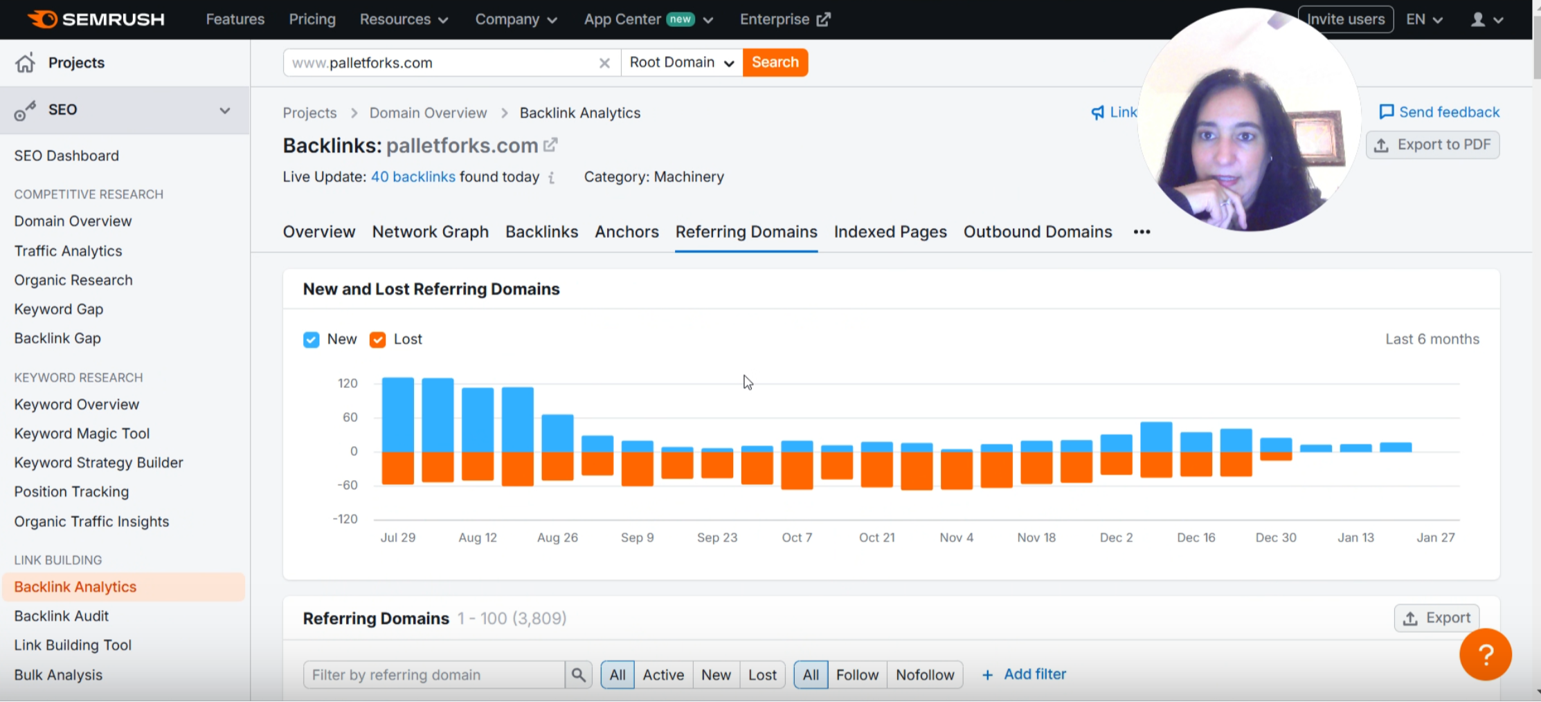Open the Root Domain dropdown
The width and height of the screenshot is (1541, 702).
(682, 63)
